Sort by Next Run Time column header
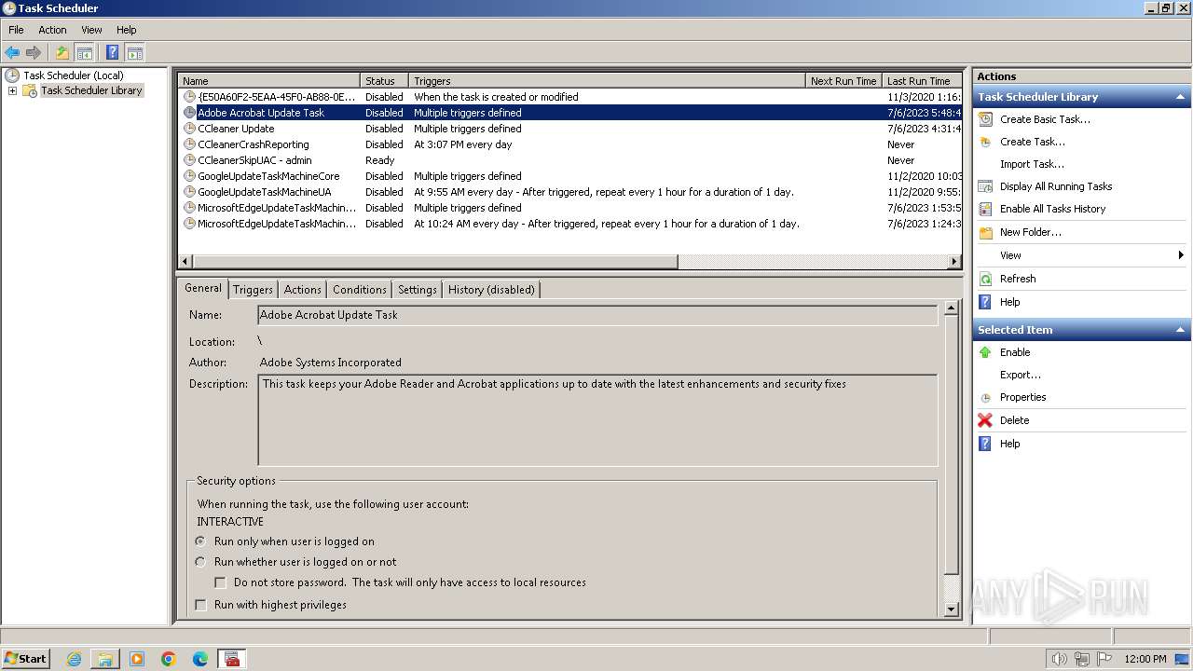This screenshot has height=671, width=1193. [843, 81]
